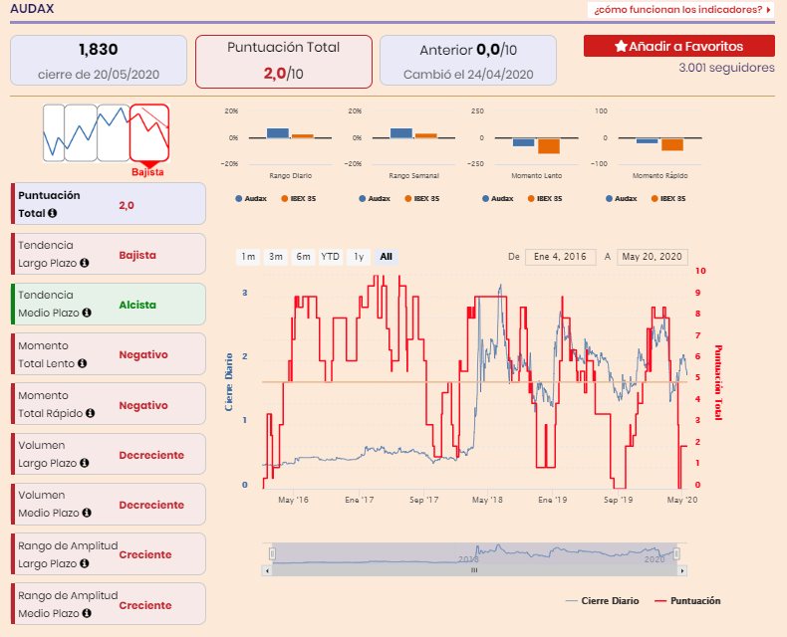The width and height of the screenshot is (787, 637).
Task: Toggle Audax series in Rango Diario legend
Action: (250, 199)
